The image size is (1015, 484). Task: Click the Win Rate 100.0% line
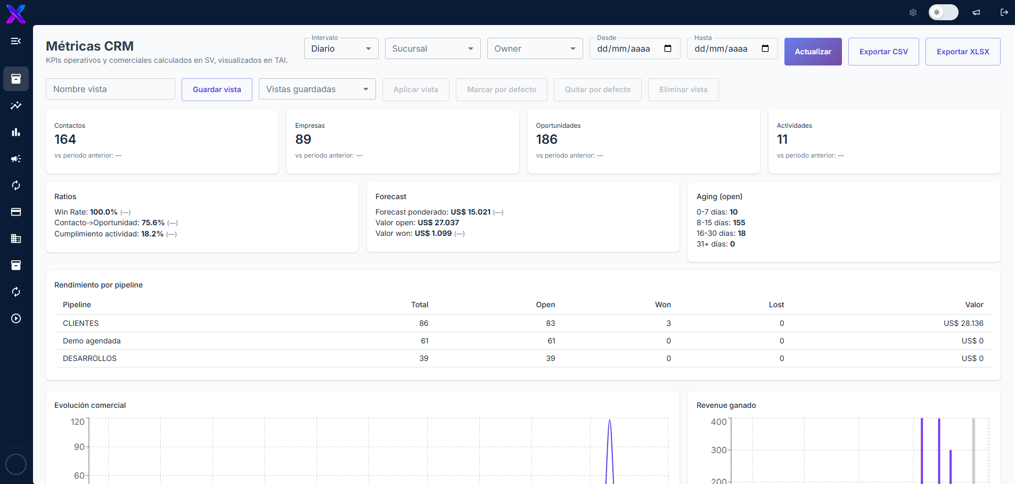(x=93, y=212)
